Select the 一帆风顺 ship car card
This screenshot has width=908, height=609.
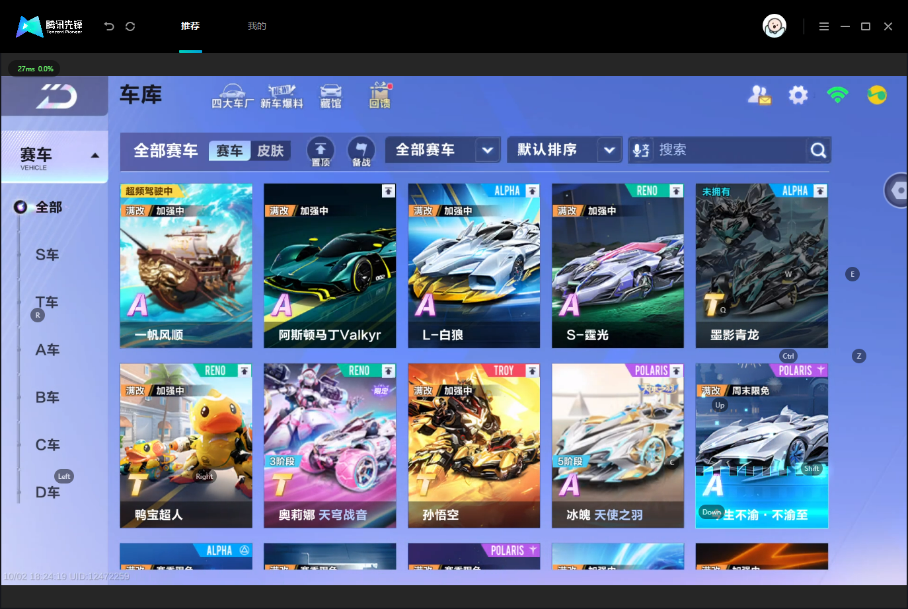pos(186,266)
